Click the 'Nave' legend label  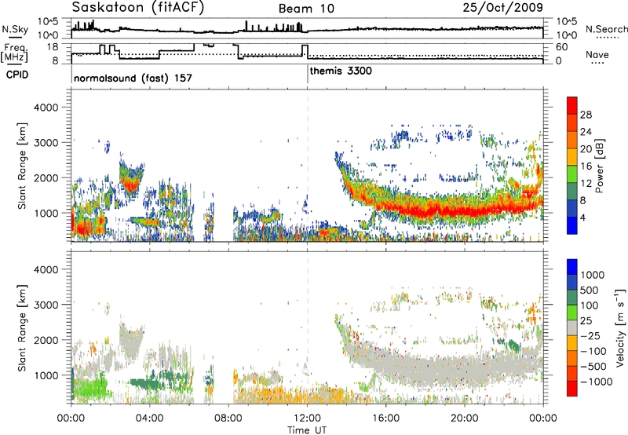coord(597,54)
